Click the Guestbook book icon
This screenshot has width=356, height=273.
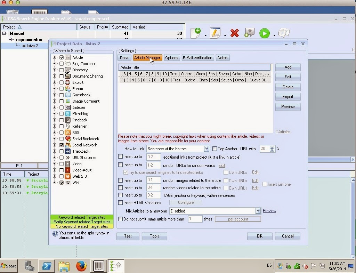click(68, 95)
